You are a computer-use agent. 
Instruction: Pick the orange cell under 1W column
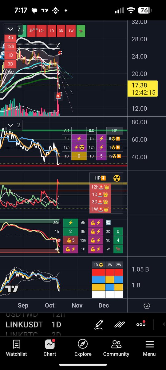(109, 280)
